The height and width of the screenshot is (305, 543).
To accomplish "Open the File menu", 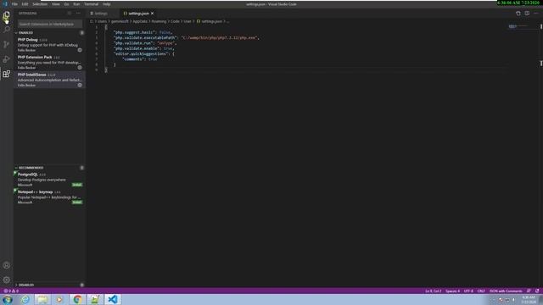I will click(14, 4).
